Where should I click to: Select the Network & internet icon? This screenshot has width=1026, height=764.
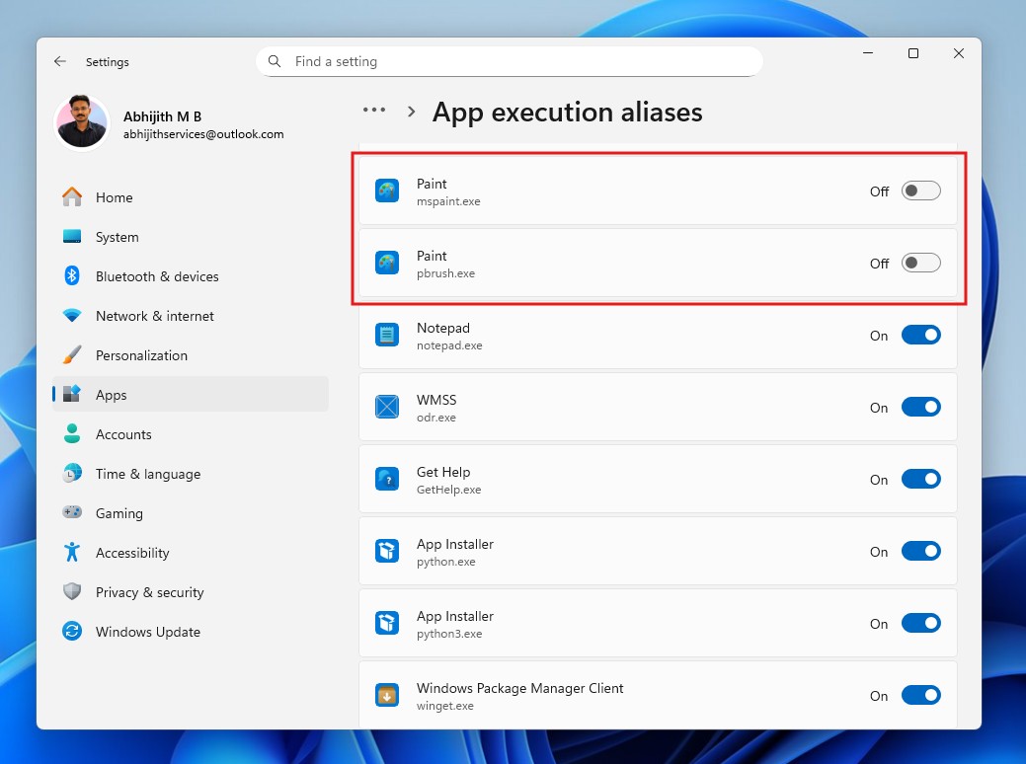point(71,316)
